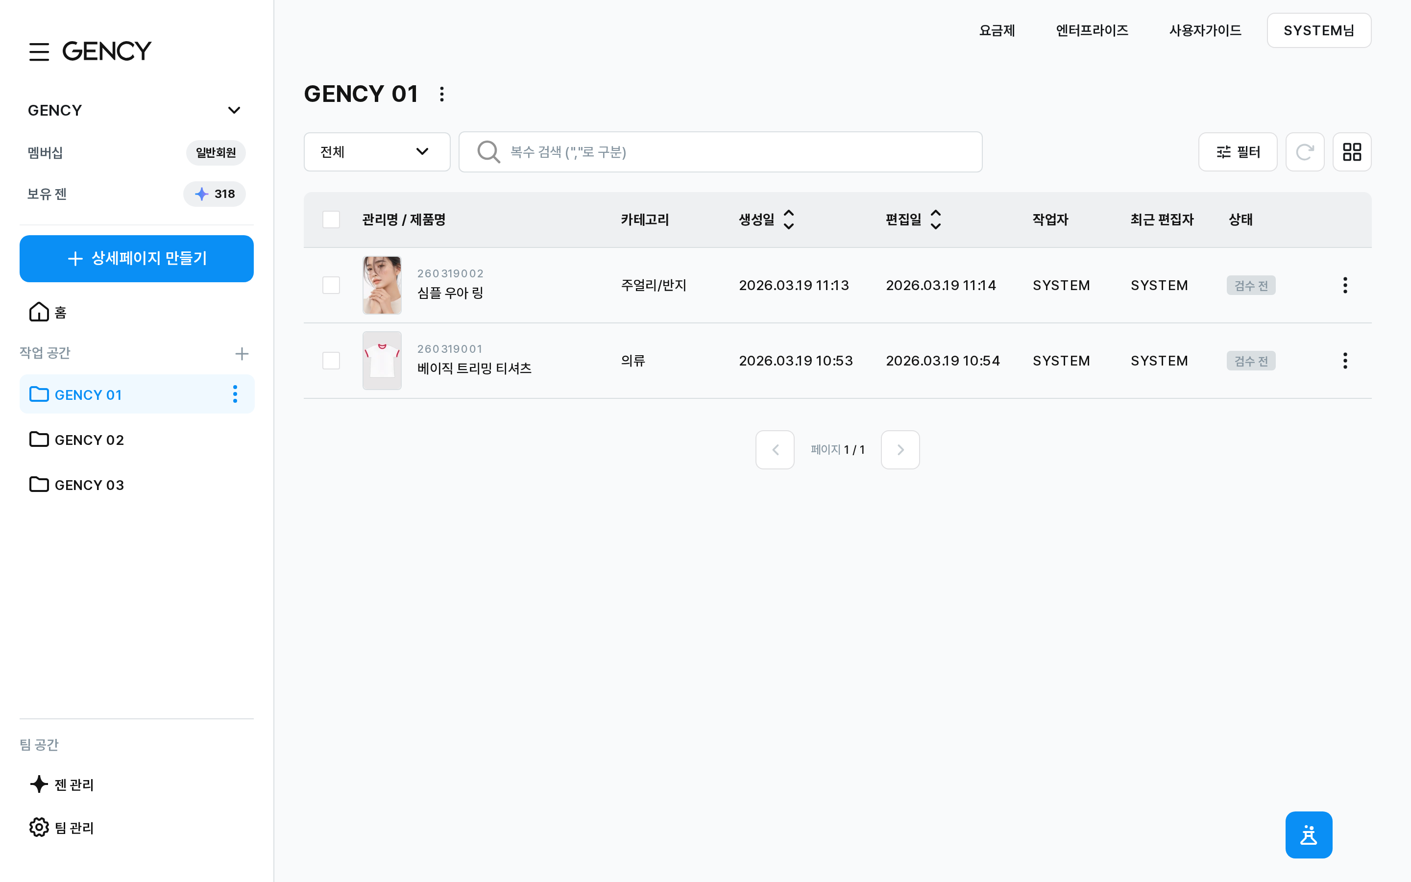Click product code 260319001
The width and height of the screenshot is (1411, 882).
pyautogui.click(x=450, y=349)
